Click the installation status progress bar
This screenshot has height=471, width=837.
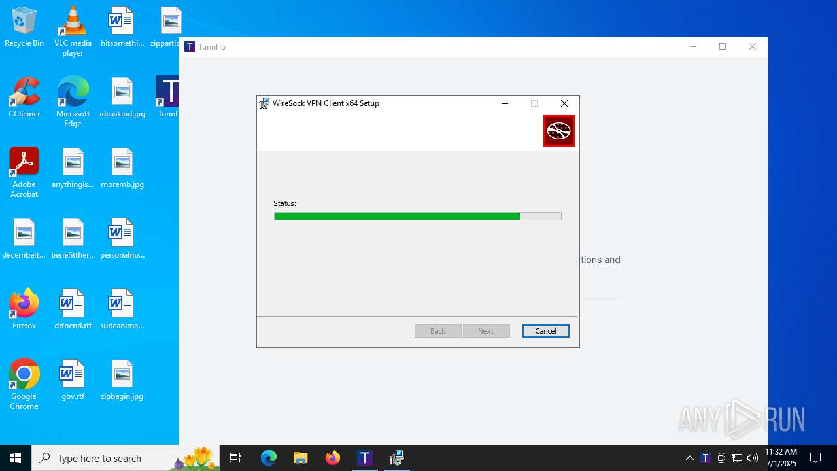417,216
